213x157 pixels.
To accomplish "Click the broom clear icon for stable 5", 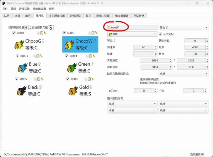I will coord(42,79).
